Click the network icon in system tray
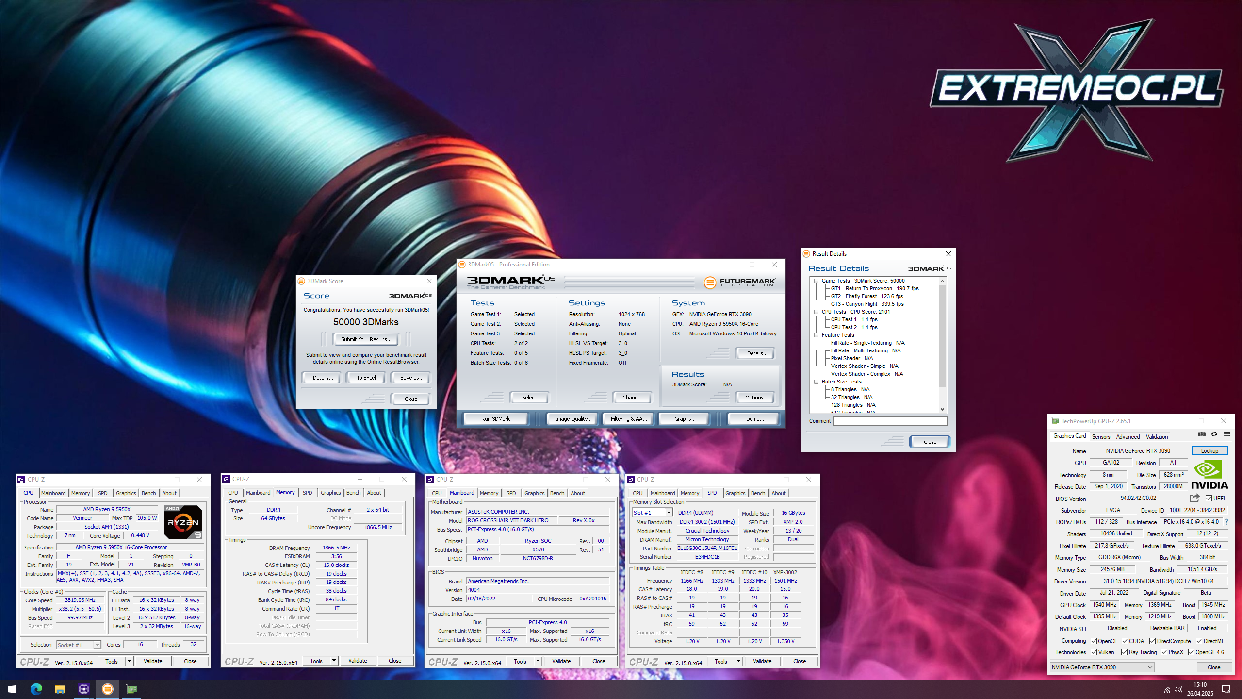 click(x=1167, y=689)
